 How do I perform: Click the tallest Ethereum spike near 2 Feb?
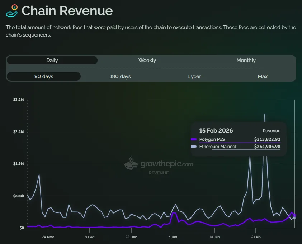click(265, 115)
